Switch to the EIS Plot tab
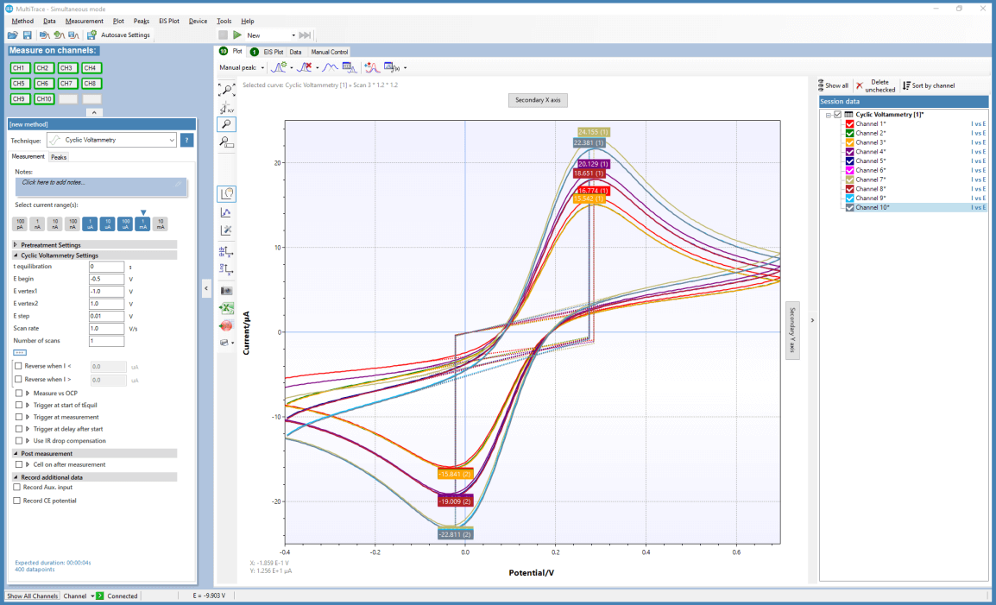 [x=268, y=52]
